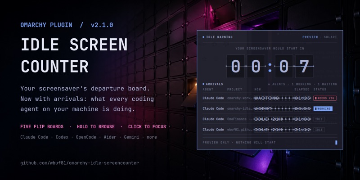Click the IDLE WARNING panel title
360x180 pixels.
219,37
